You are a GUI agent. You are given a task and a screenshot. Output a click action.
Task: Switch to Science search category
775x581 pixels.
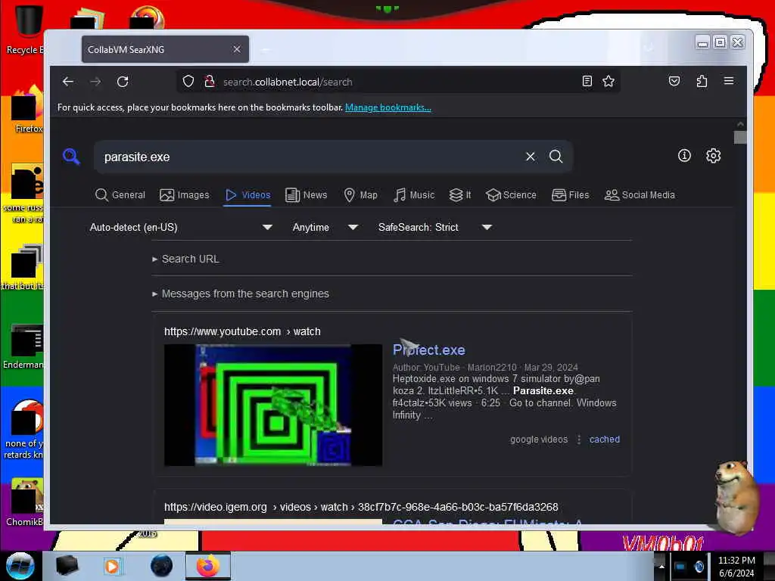(511, 195)
